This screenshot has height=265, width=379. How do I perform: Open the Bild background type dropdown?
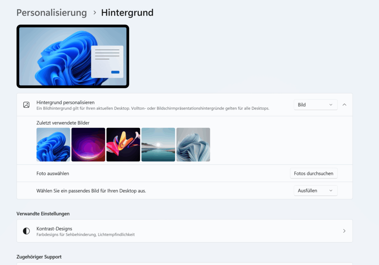click(315, 105)
